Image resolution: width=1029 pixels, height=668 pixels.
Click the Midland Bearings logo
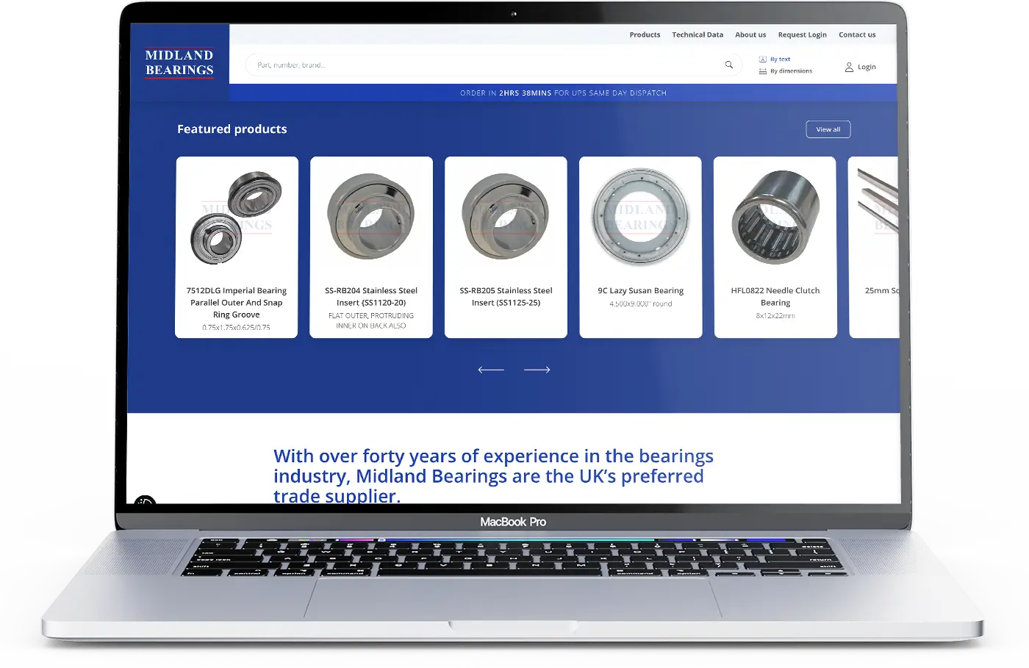coord(179,63)
